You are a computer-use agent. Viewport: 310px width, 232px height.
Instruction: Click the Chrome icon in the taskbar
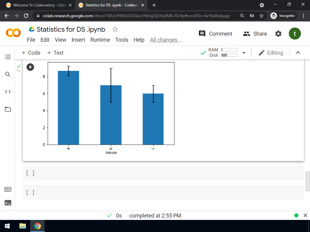coord(37,226)
